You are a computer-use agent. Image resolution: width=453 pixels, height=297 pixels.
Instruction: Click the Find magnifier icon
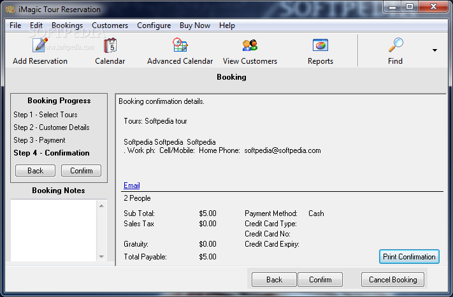click(x=396, y=45)
